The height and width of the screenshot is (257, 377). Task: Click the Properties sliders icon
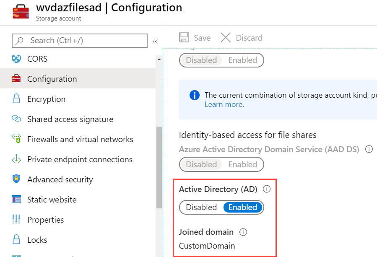tap(16, 219)
